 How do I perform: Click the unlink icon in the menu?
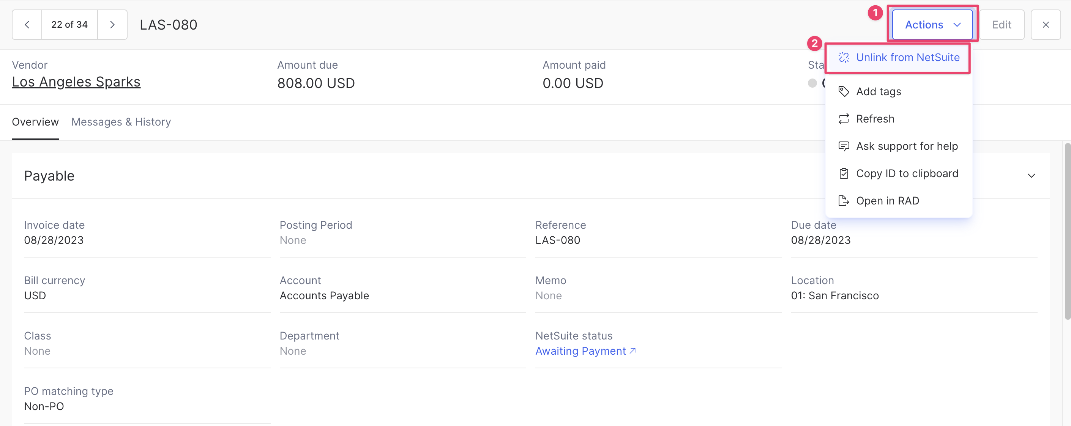(x=844, y=57)
